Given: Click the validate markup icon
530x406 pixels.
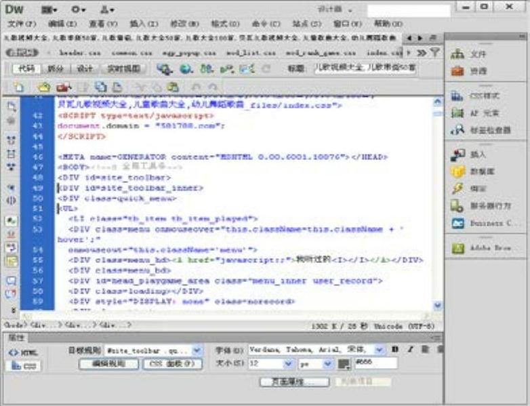Looking at the screenshot, I should click(x=227, y=69).
